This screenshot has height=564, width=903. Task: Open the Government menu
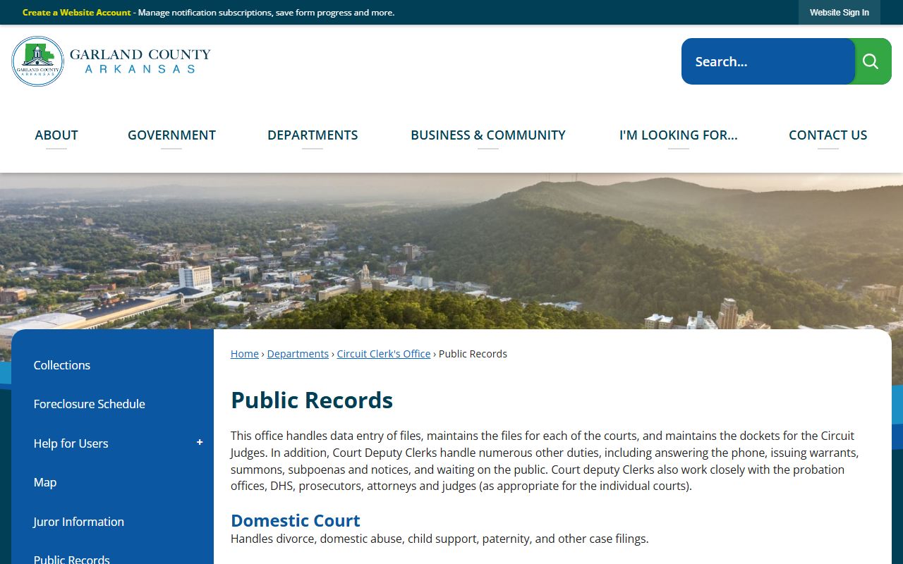point(171,135)
